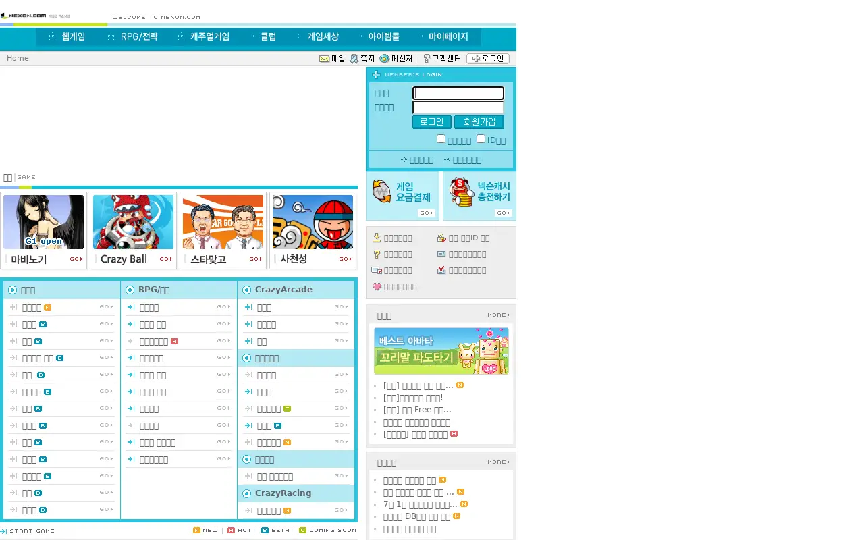Click GO in the 게임 요금결제 card

click(x=427, y=213)
